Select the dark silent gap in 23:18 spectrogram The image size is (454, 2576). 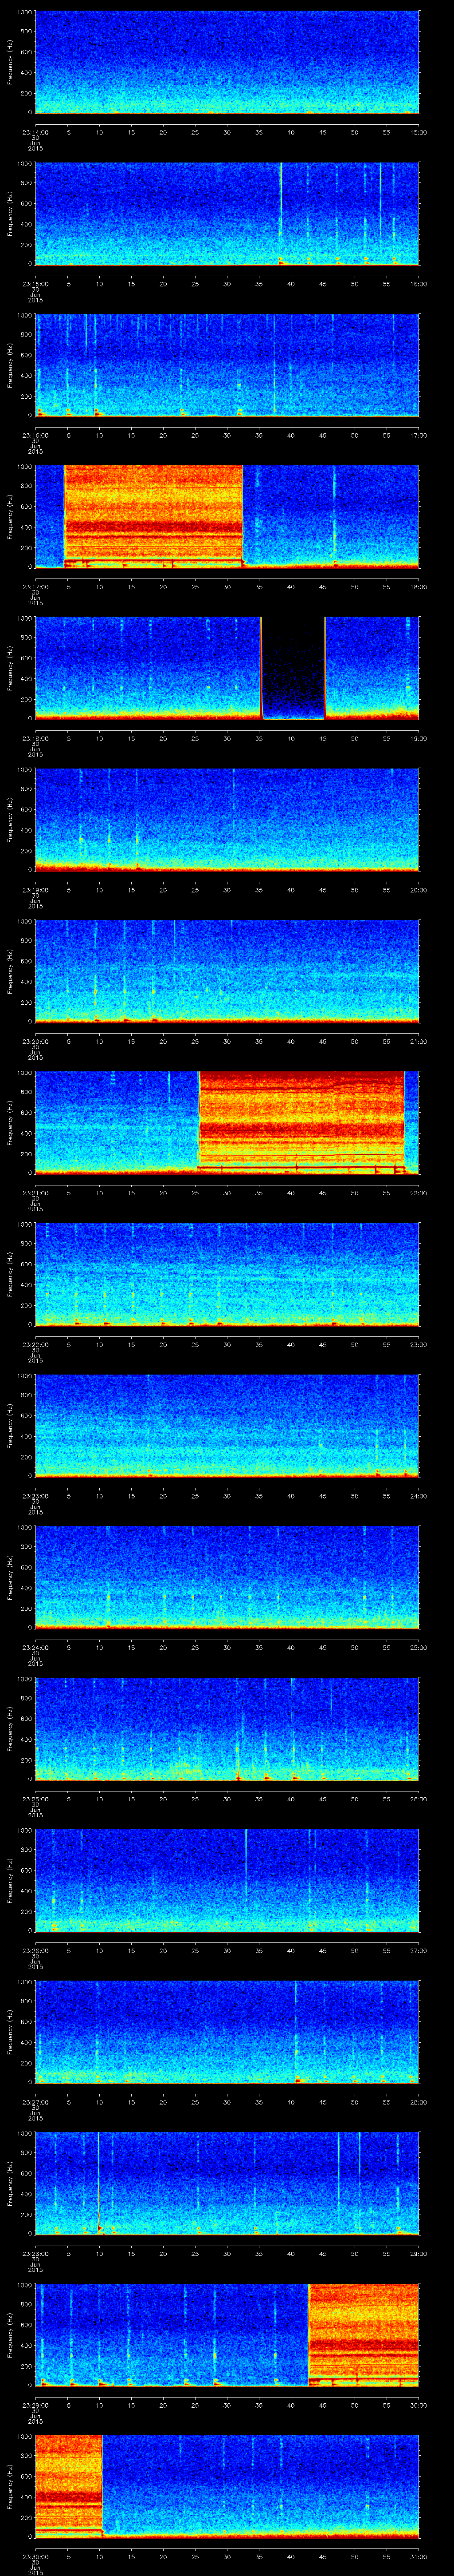[294, 668]
